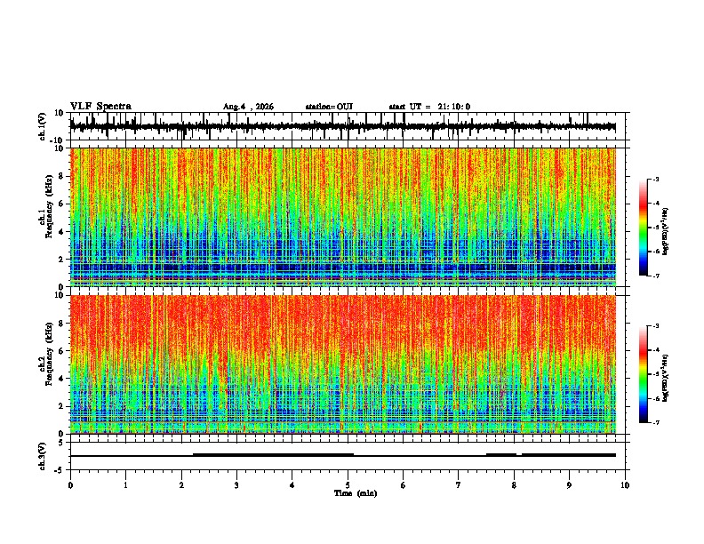The width and height of the screenshot is (704, 544).
Task: Click the "-3" label on ch.2 color bar
Action: tap(655, 326)
